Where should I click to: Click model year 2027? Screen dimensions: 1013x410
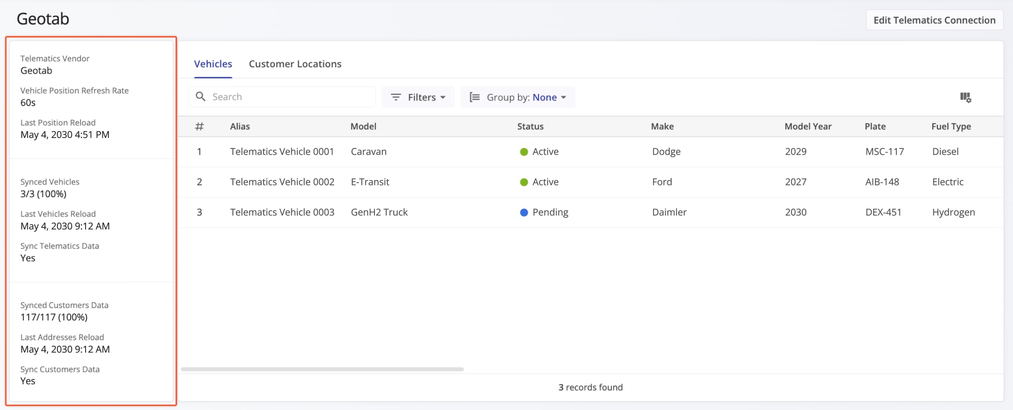coord(796,182)
